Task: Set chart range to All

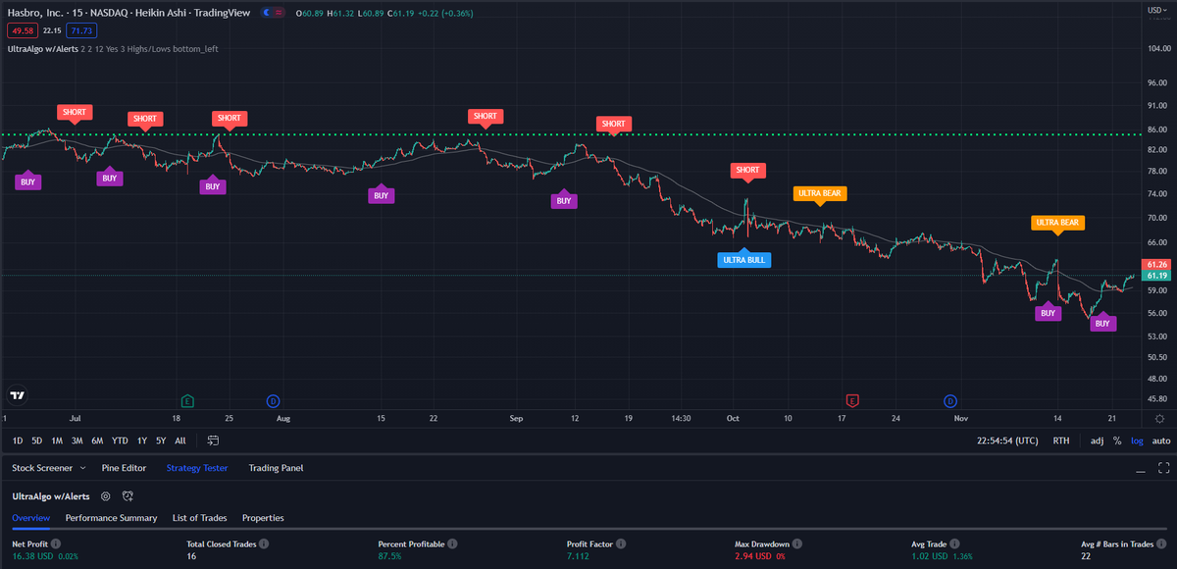Action: (x=180, y=440)
